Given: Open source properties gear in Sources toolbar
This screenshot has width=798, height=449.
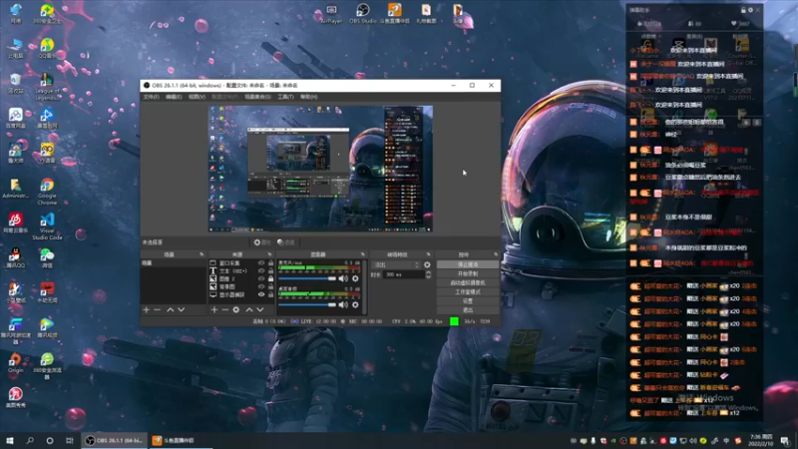Looking at the screenshot, I should click(x=236, y=309).
